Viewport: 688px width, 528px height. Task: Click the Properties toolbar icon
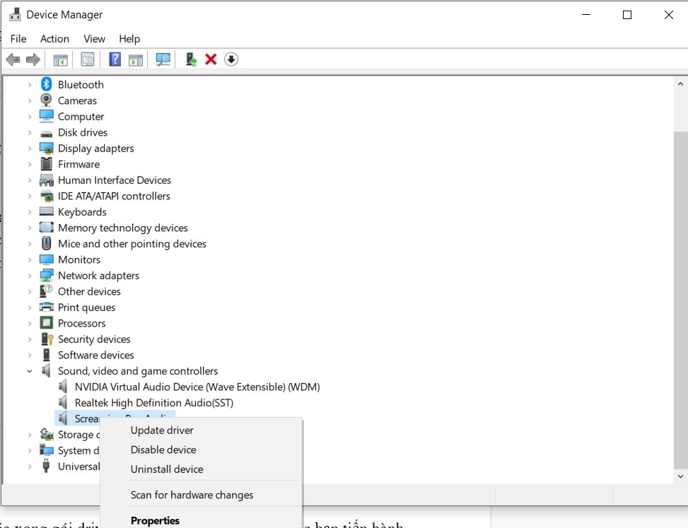(88, 59)
